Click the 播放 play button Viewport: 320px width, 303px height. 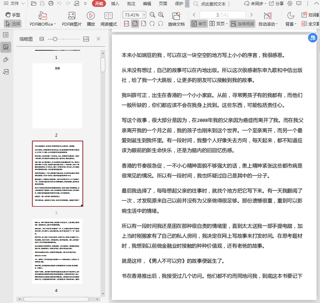[91, 19]
